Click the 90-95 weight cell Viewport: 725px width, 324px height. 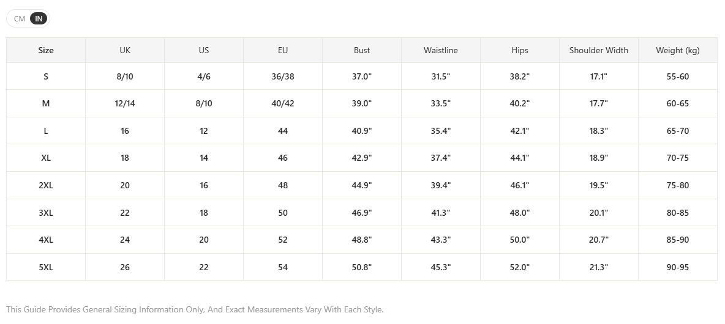(x=678, y=267)
